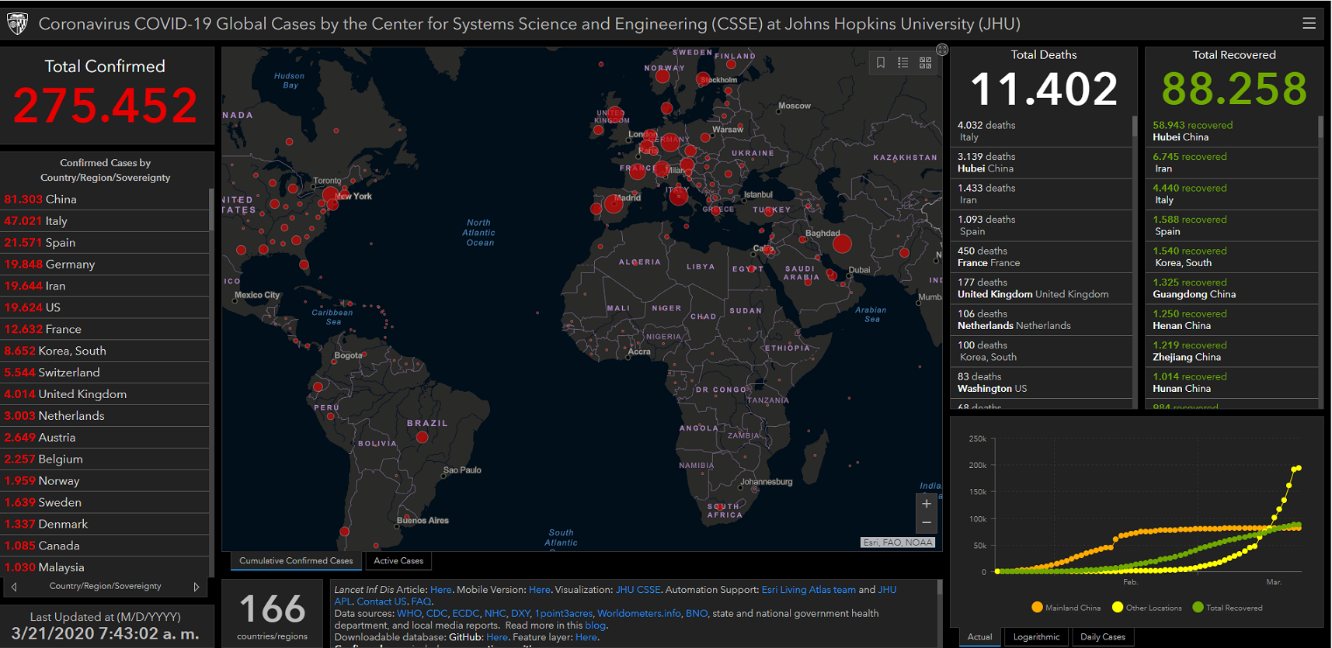Select 83 deaths Washington US entry

click(1042, 383)
